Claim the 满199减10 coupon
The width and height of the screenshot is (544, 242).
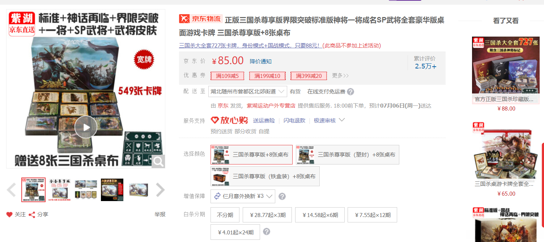point(267,76)
